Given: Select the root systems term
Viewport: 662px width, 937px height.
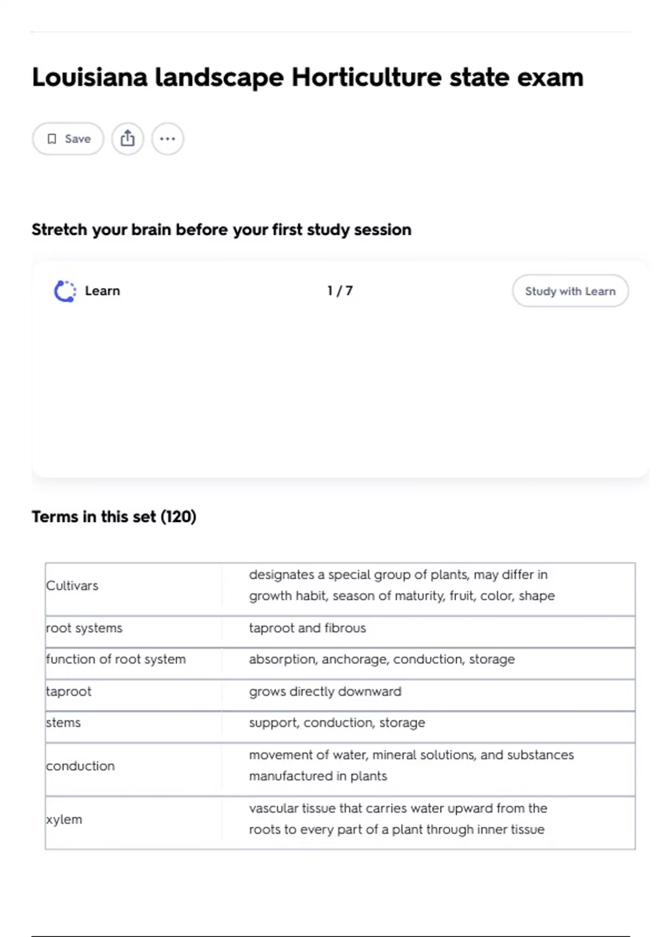Looking at the screenshot, I should (x=84, y=628).
